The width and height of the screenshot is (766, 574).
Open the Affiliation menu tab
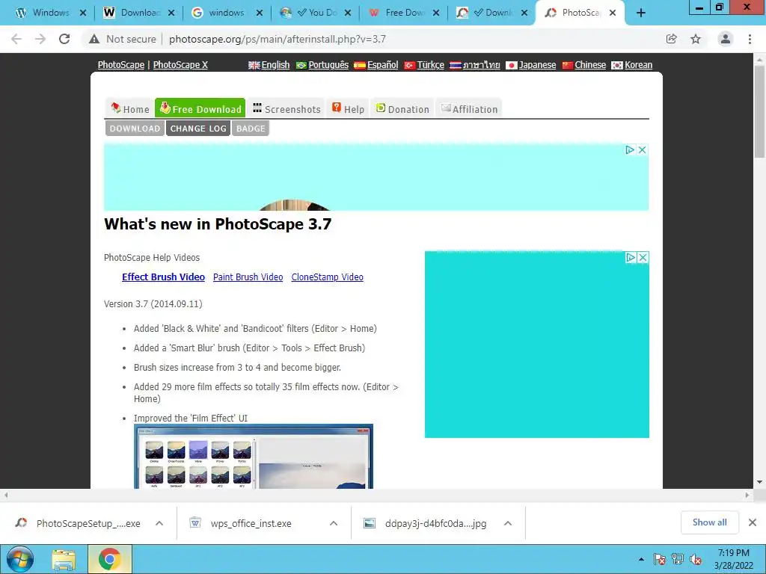[x=469, y=109]
